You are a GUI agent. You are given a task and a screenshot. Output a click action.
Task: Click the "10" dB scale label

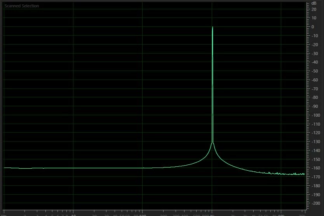pyautogui.click(x=314, y=18)
